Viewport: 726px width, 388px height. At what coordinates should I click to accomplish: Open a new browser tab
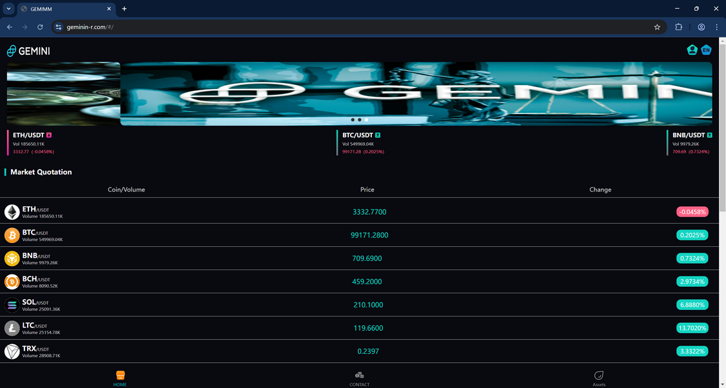point(124,9)
